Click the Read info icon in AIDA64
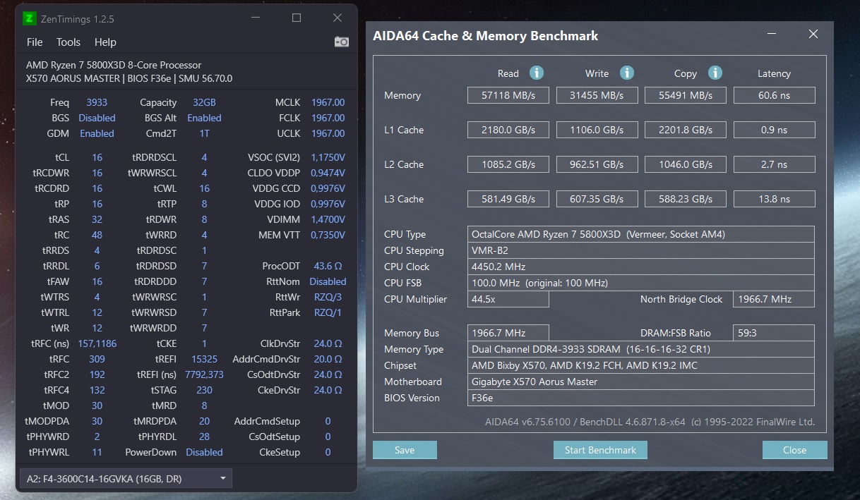860x500 pixels. click(x=537, y=73)
